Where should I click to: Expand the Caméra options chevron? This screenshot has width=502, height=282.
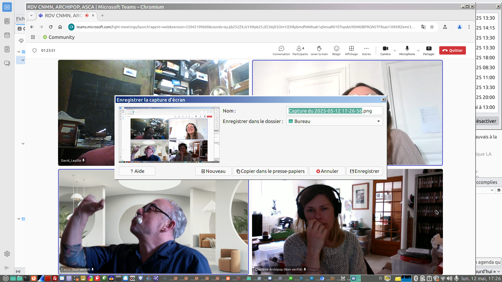click(395, 51)
